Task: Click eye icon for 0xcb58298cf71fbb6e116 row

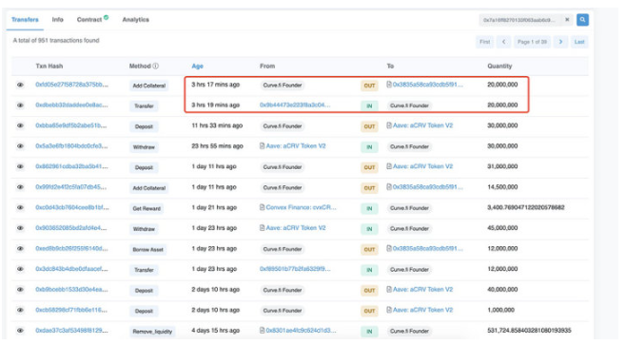Action: coord(20,310)
